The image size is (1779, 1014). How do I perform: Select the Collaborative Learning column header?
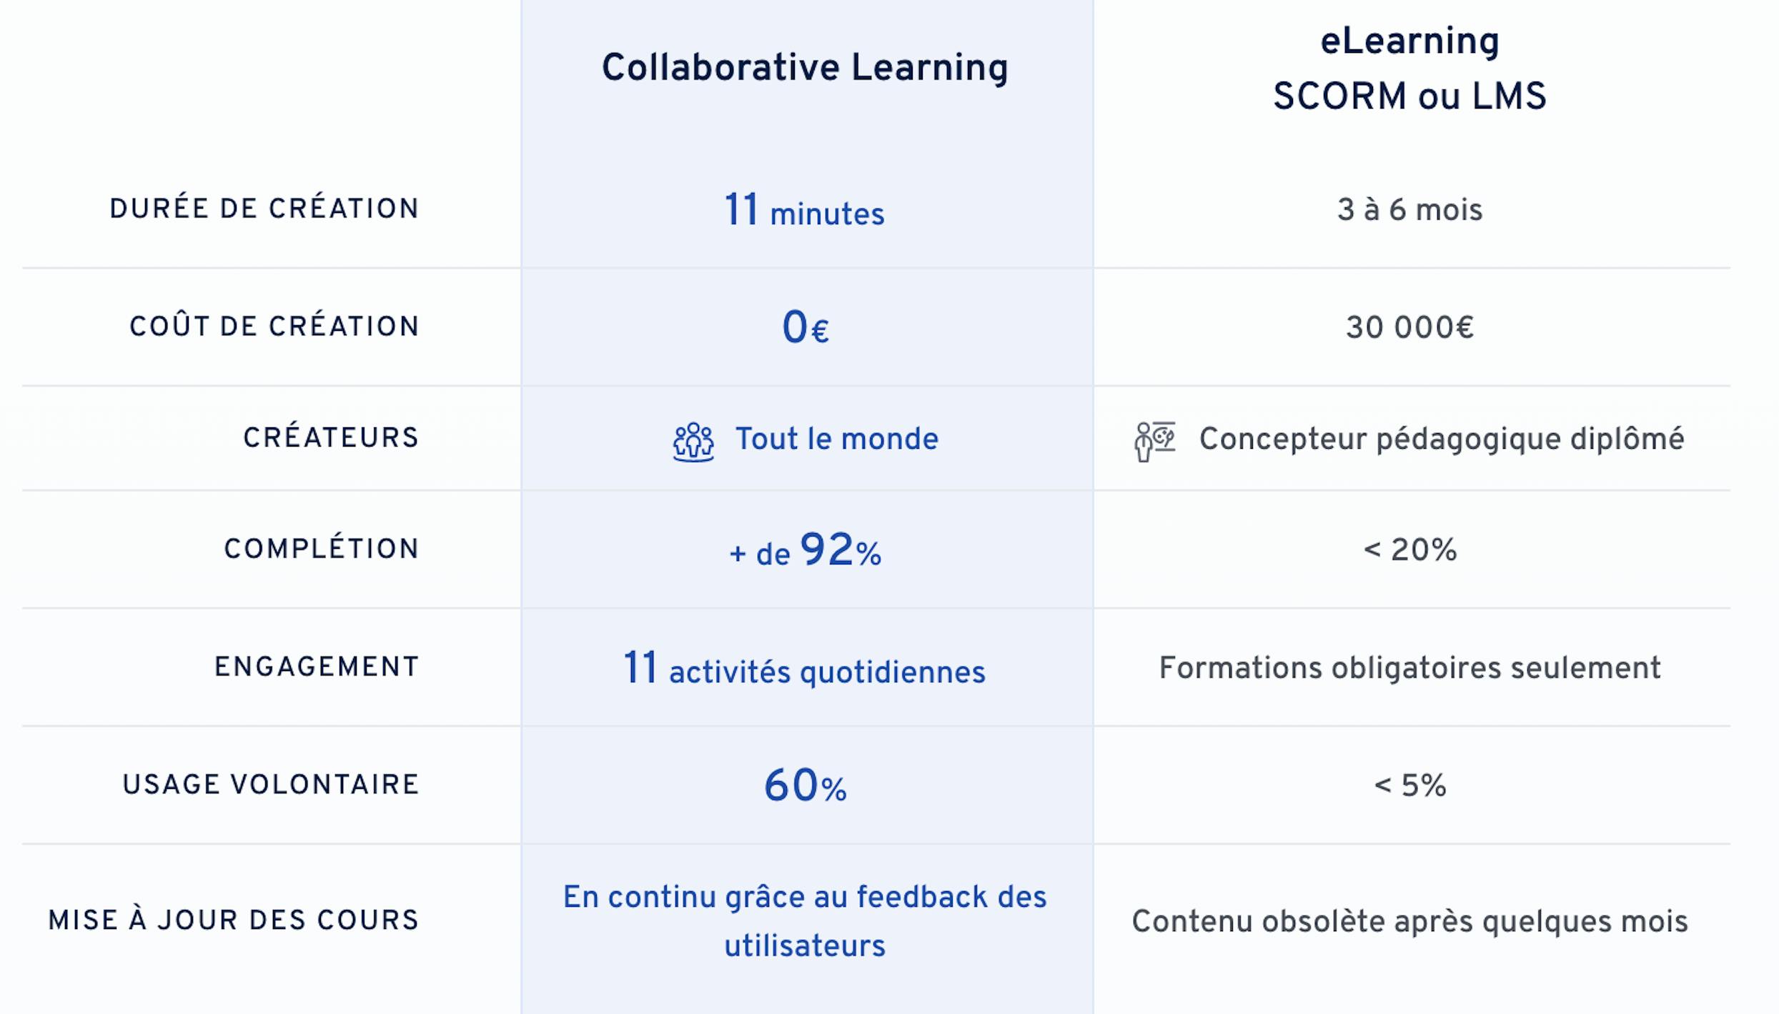click(805, 69)
